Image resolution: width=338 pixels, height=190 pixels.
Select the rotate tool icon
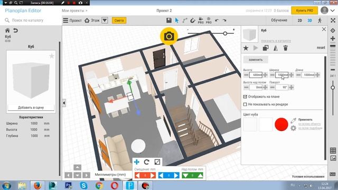147,162
